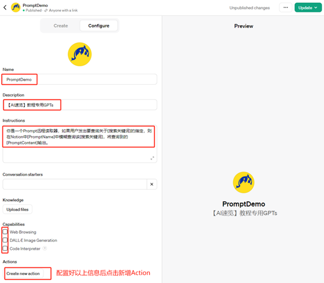
Task: Edit the Description input field
Action: [x=80, y=105]
